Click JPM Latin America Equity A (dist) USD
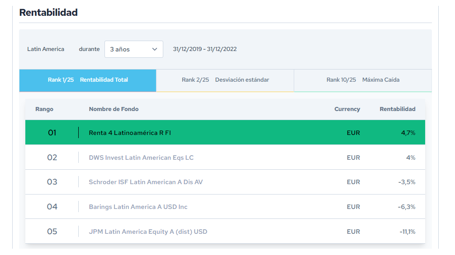 coord(148,232)
